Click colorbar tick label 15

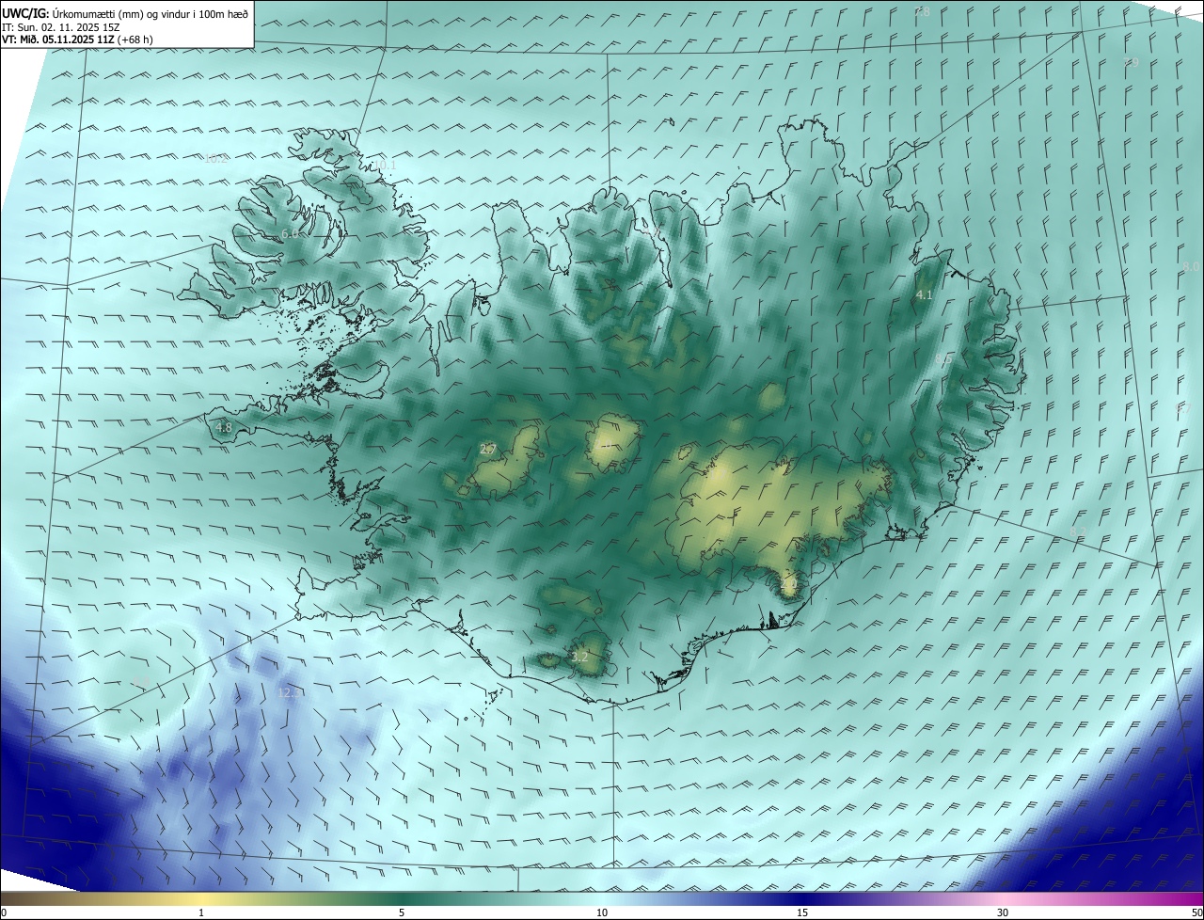click(802, 912)
